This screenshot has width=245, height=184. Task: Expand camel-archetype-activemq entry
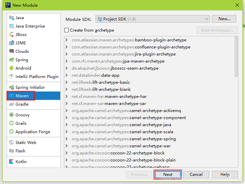click(67, 110)
